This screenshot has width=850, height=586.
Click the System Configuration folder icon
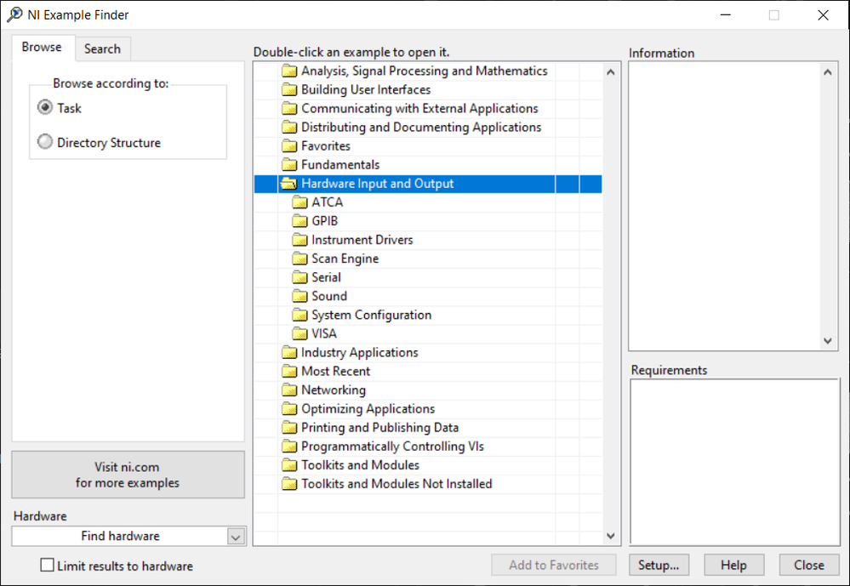point(299,315)
